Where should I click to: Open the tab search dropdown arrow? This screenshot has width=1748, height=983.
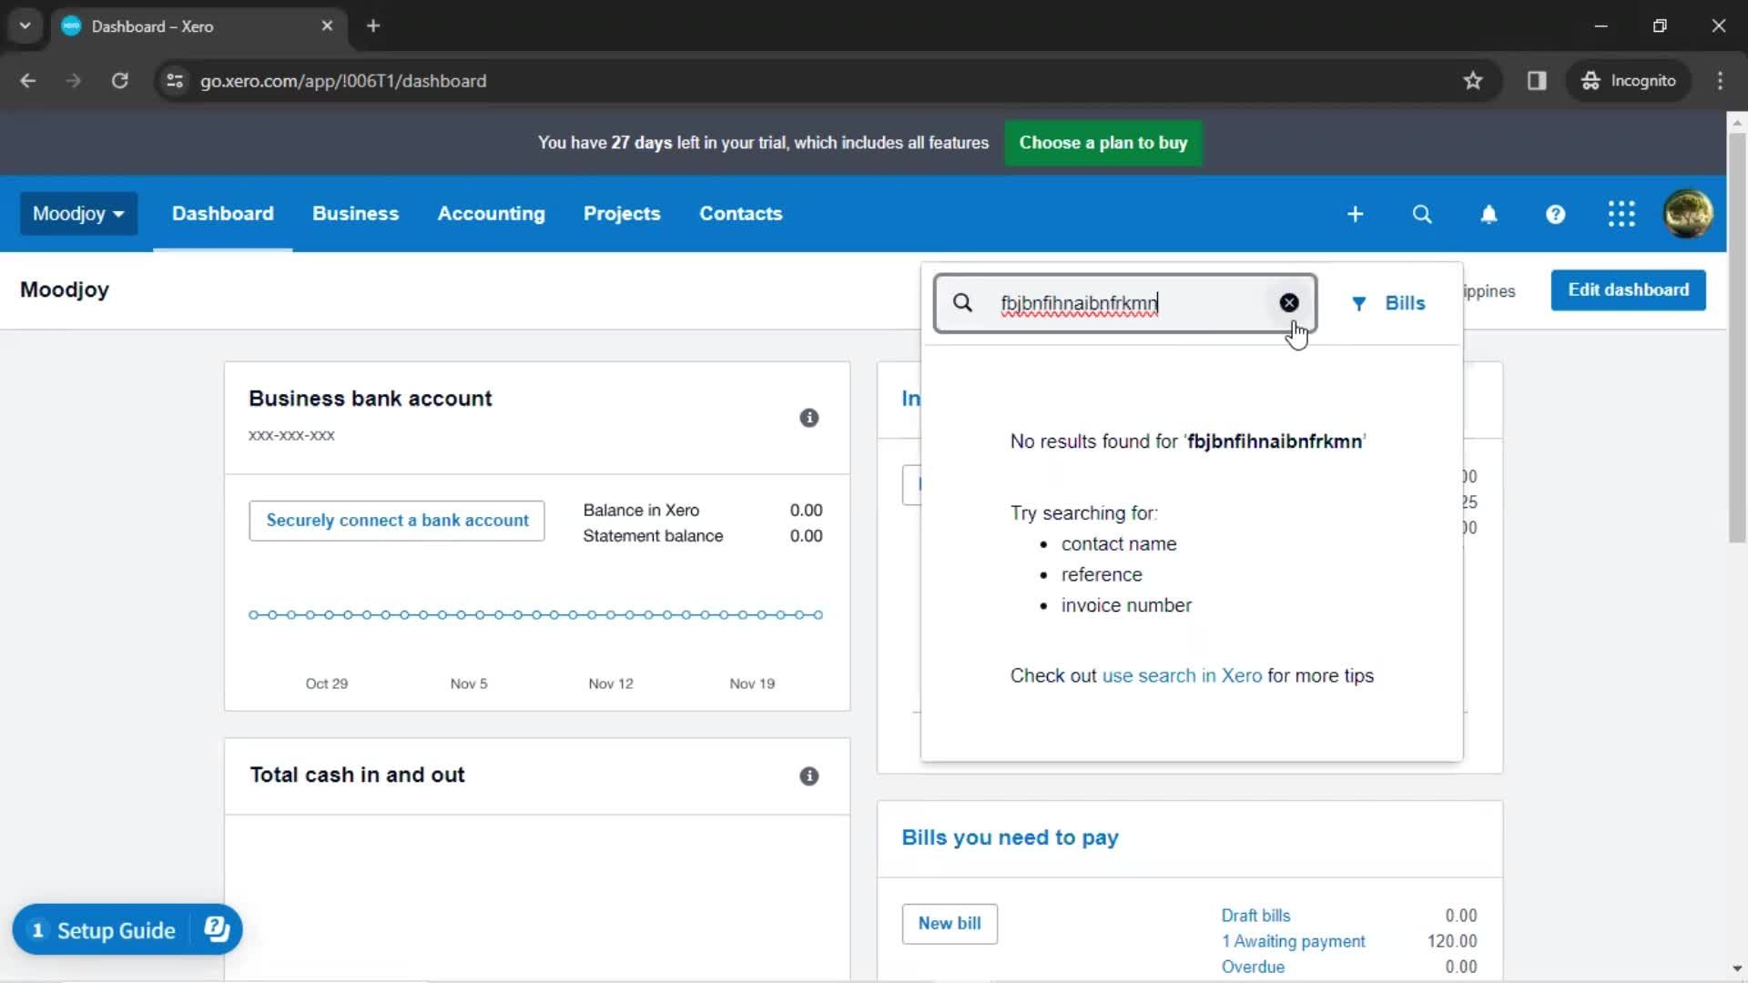(x=25, y=26)
